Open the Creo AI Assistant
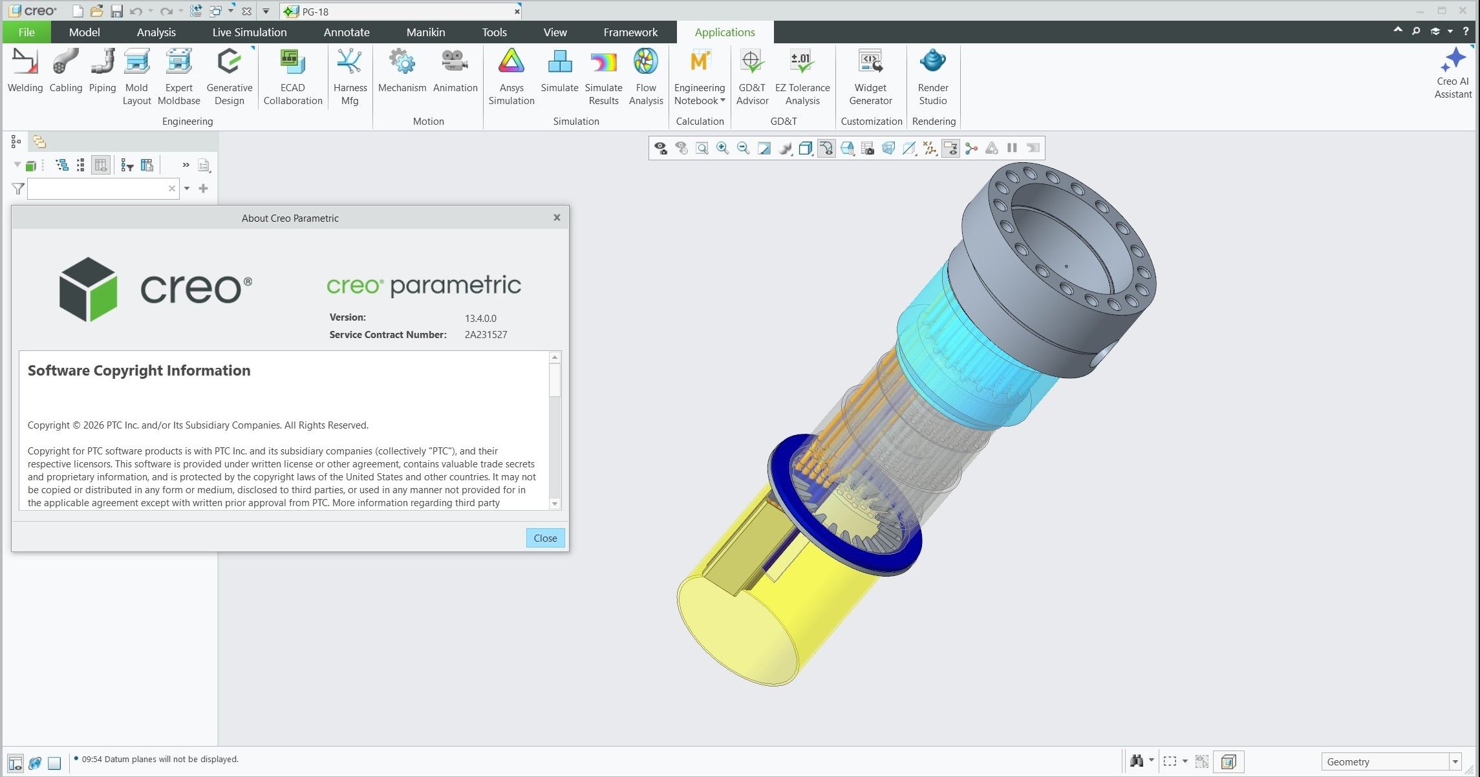The width and height of the screenshot is (1480, 777). (x=1453, y=73)
